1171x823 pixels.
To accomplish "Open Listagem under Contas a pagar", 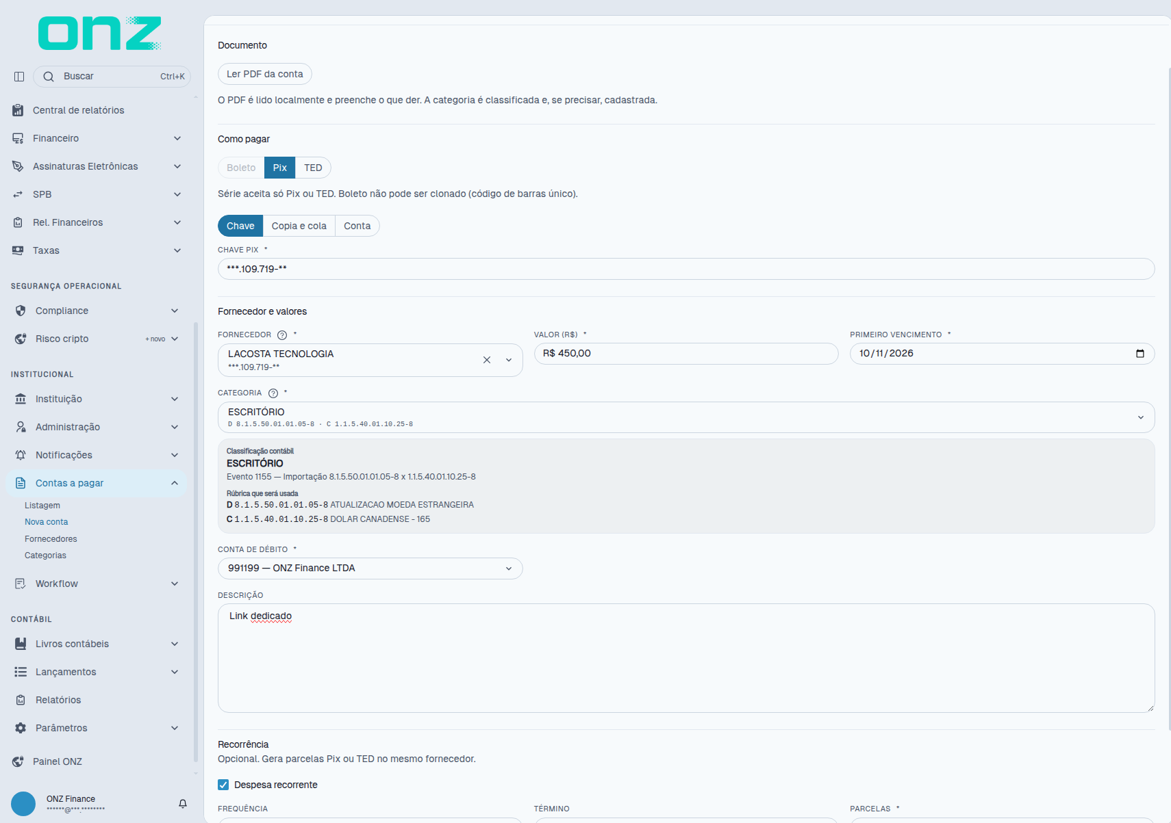I will (x=42, y=506).
